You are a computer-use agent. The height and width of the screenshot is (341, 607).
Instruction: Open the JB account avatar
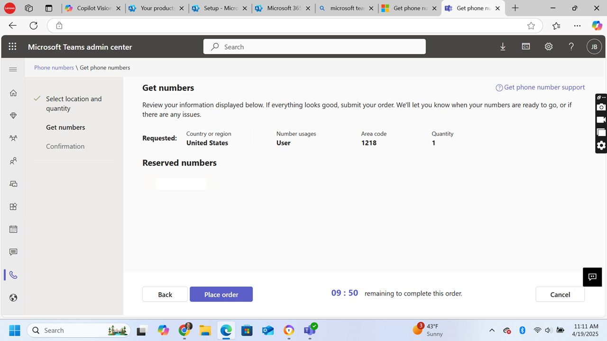594,46
